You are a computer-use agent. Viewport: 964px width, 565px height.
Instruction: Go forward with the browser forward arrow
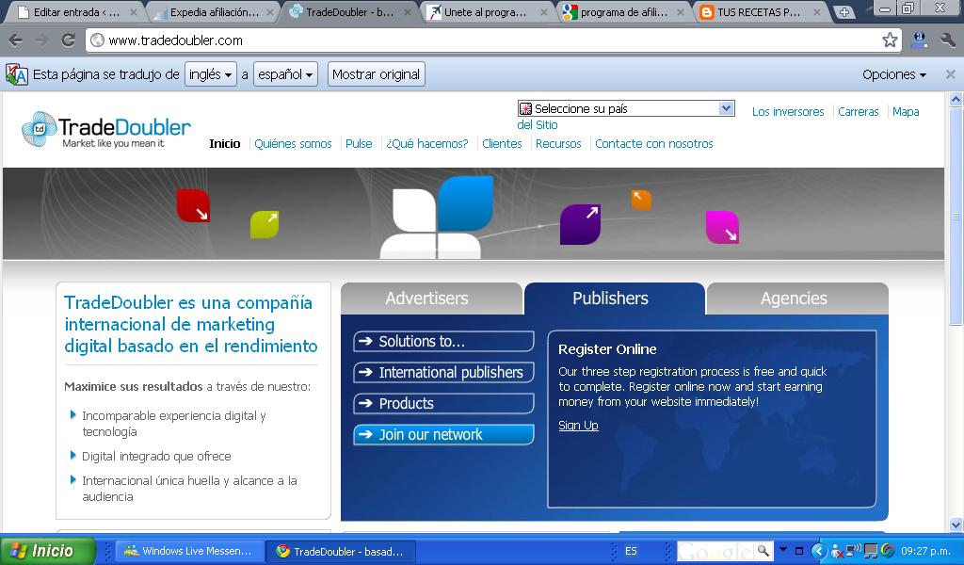click(x=41, y=40)
